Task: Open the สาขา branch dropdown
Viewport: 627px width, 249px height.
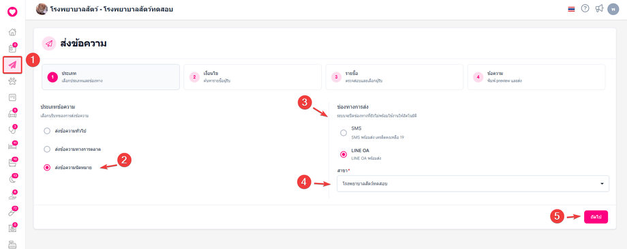Action: point(473,184)
